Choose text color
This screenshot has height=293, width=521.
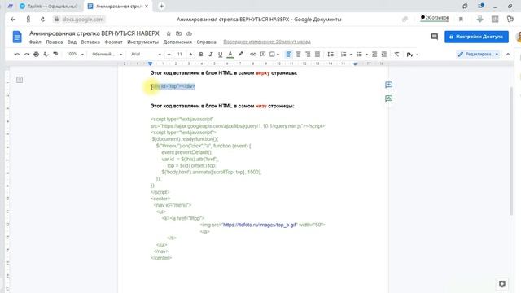click(230, 55)
